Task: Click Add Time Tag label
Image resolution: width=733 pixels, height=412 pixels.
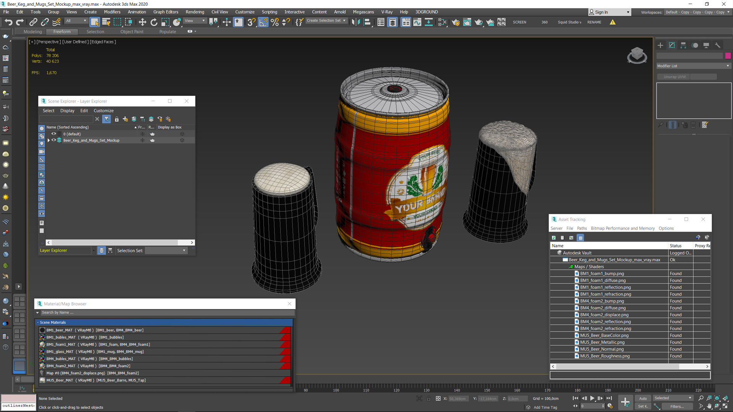Action: click(x=545, y=407)
